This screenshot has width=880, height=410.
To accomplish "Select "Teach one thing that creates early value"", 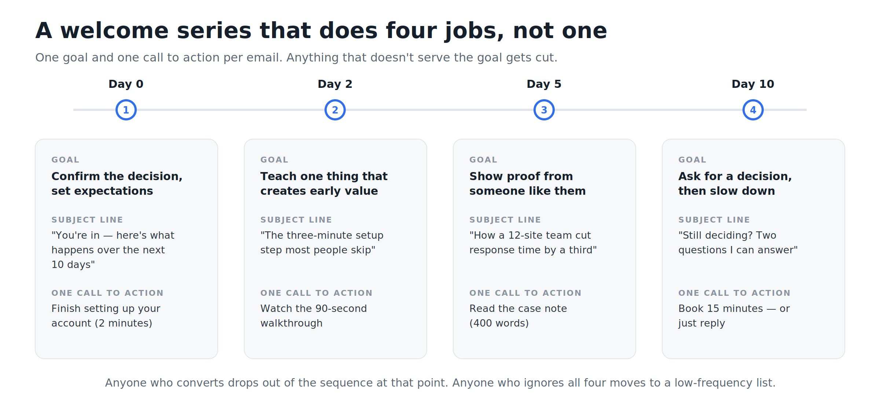I will tap(324, 183).
